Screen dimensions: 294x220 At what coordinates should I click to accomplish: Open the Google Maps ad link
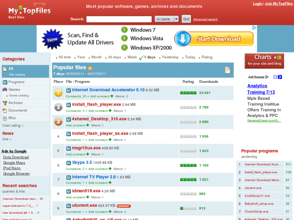14,163
